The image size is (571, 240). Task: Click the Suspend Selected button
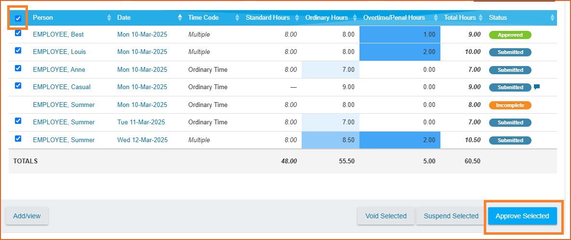[451, 216]
